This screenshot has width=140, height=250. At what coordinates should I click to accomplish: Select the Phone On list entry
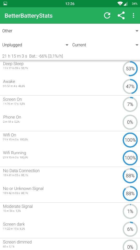pos(70,122)
